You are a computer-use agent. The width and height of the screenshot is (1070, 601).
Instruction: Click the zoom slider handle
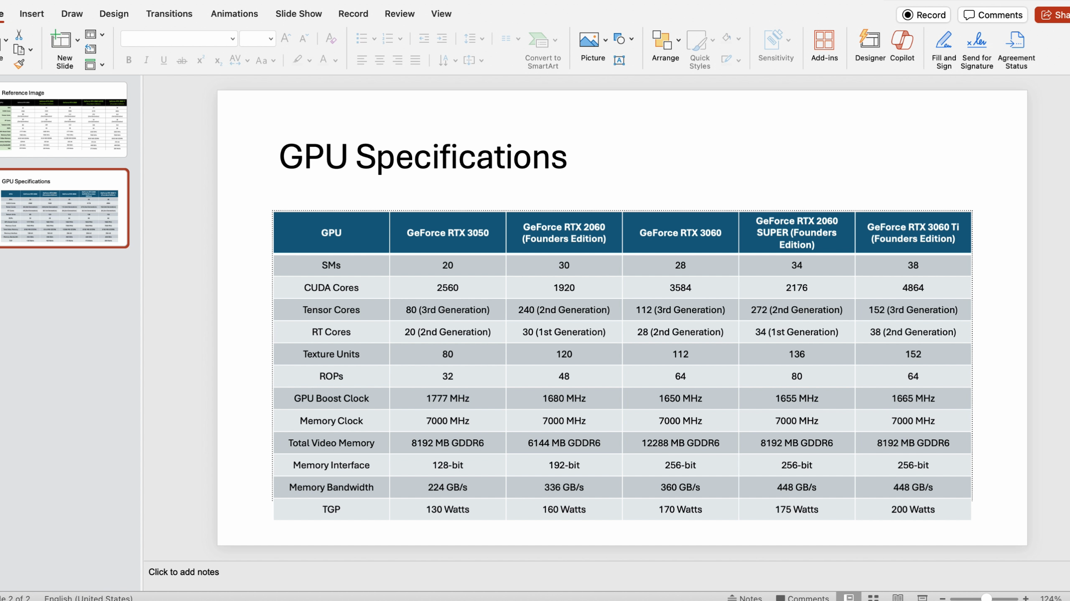coord(986,598)
